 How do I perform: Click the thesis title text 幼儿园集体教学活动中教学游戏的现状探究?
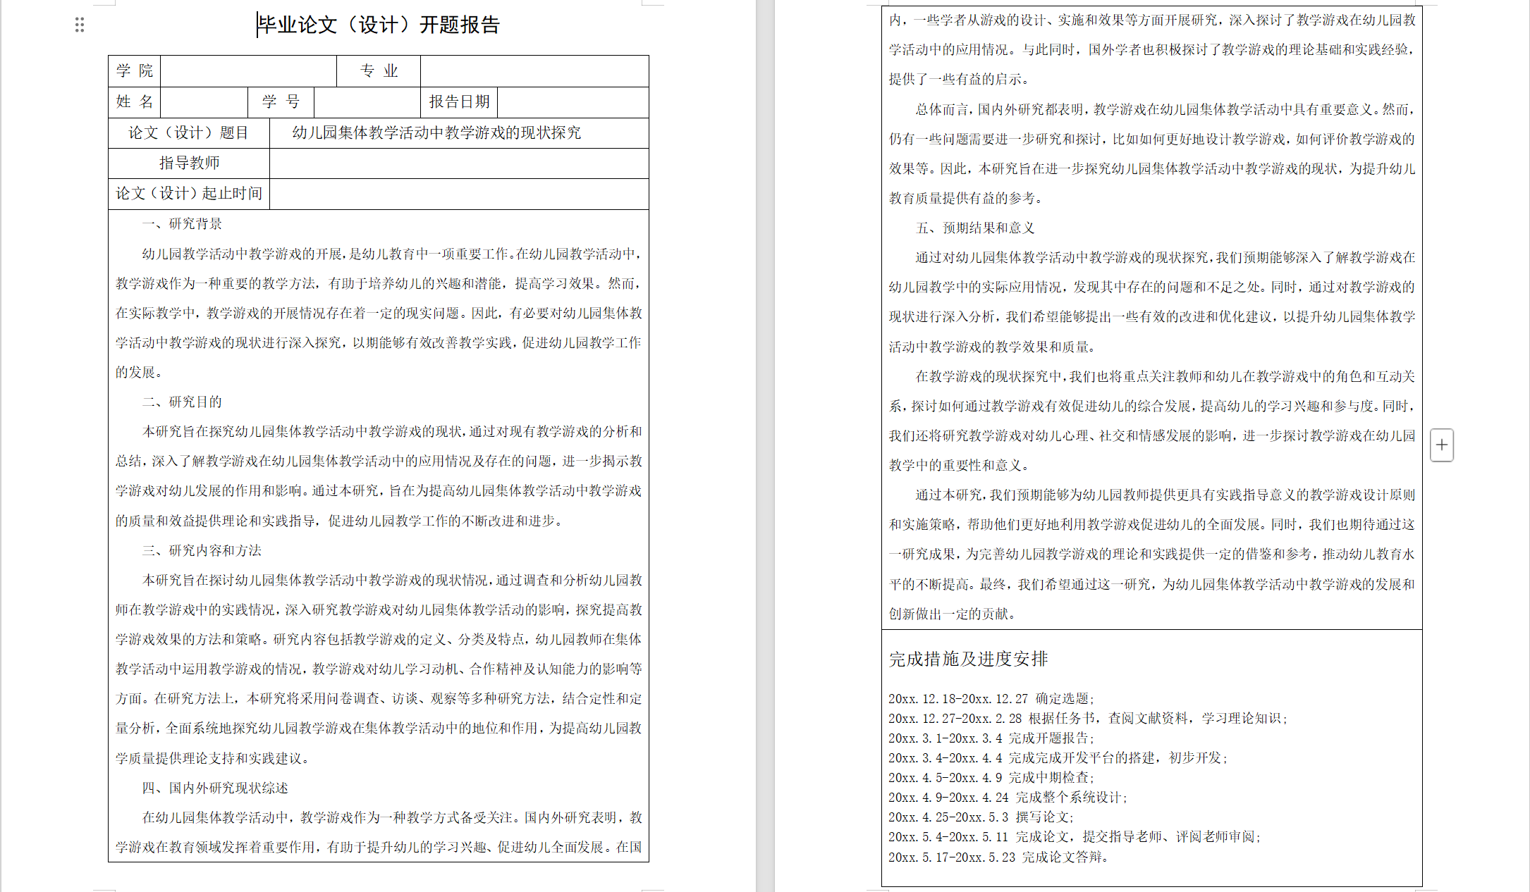pyautogui.click(x=436, y=133)
